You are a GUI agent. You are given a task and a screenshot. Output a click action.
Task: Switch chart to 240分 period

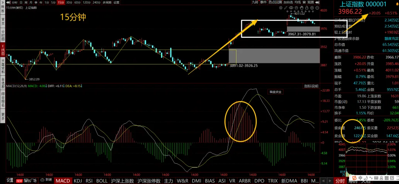(96, 2)
